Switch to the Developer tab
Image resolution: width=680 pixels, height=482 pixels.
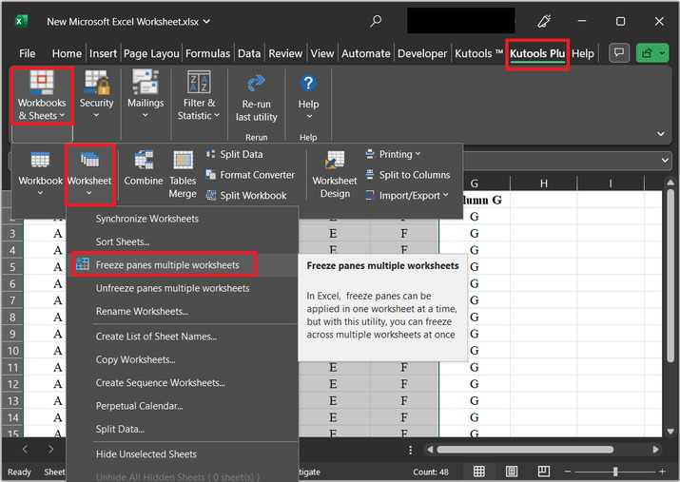coord(422,53)
